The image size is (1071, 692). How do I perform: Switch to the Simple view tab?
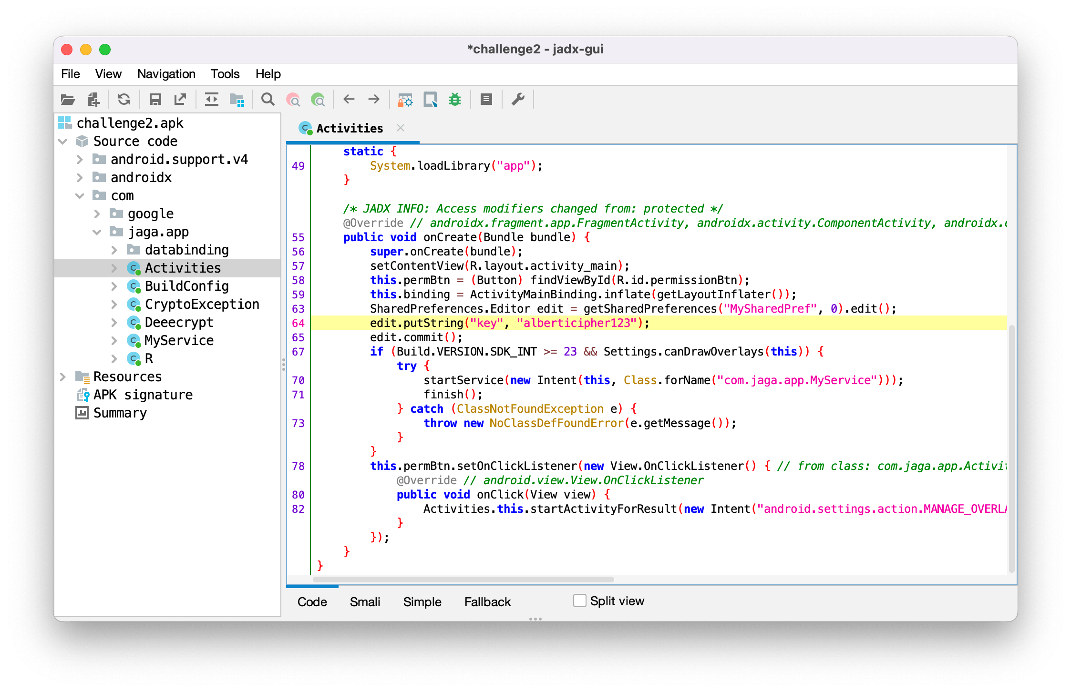point(422,601)
